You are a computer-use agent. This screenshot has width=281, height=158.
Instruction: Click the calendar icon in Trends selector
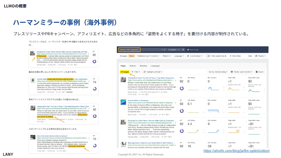tap(231, 72)
